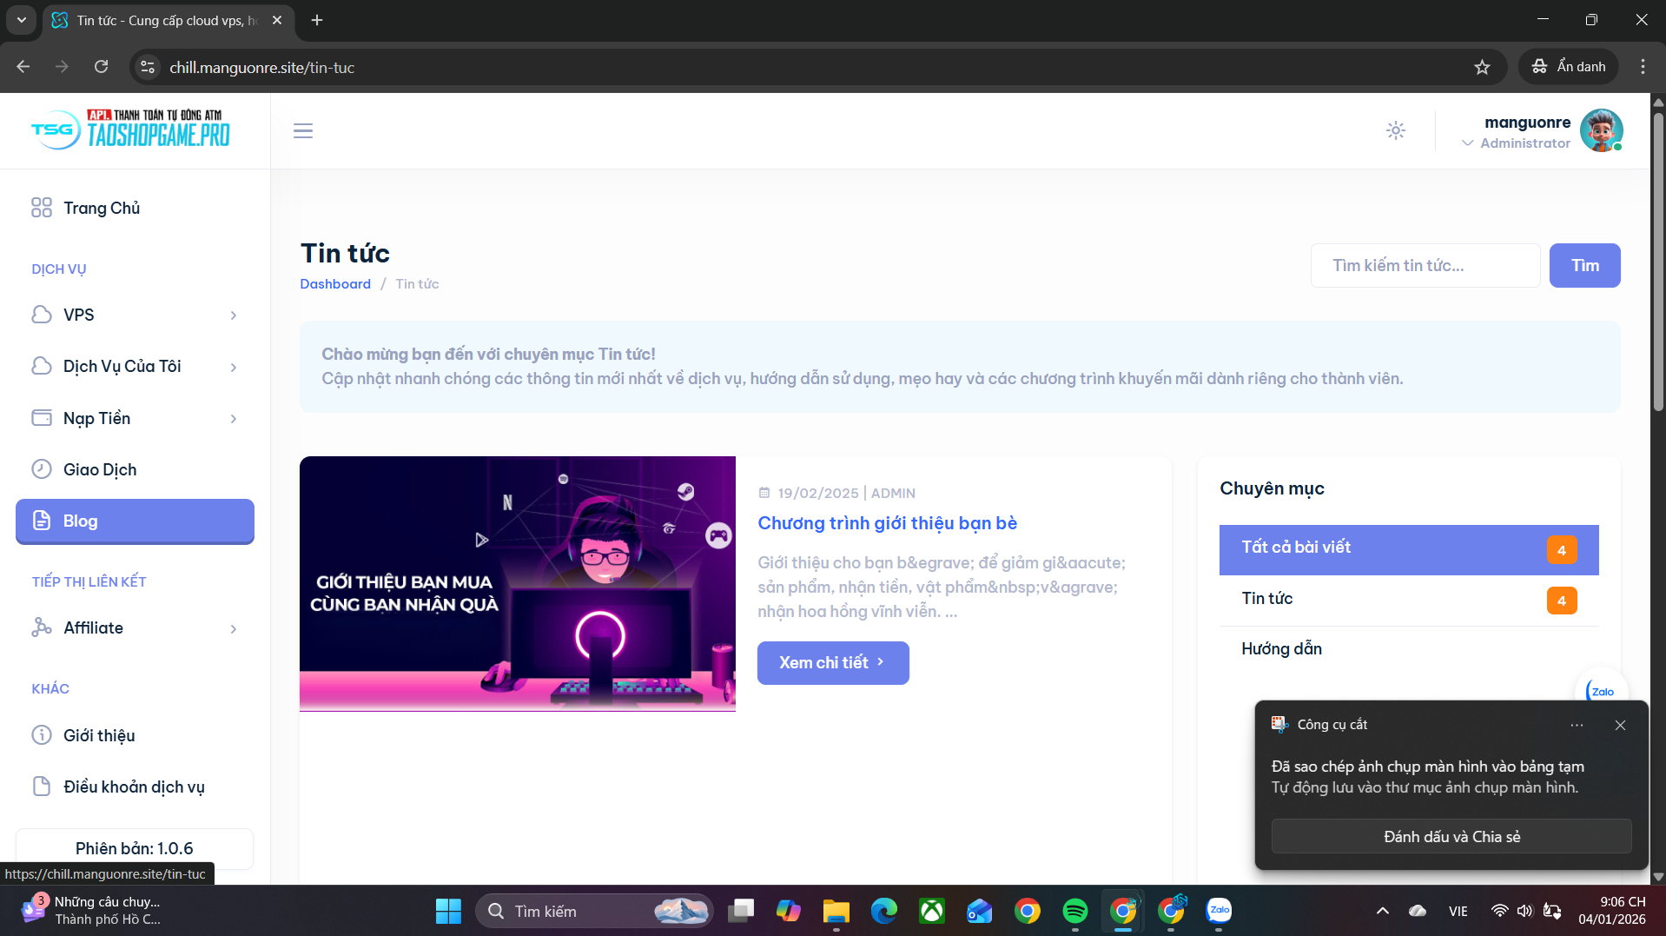Click the site info icon in address bar
The width and height of the screenshot is (1666, 936).
(x=149, y=67)
